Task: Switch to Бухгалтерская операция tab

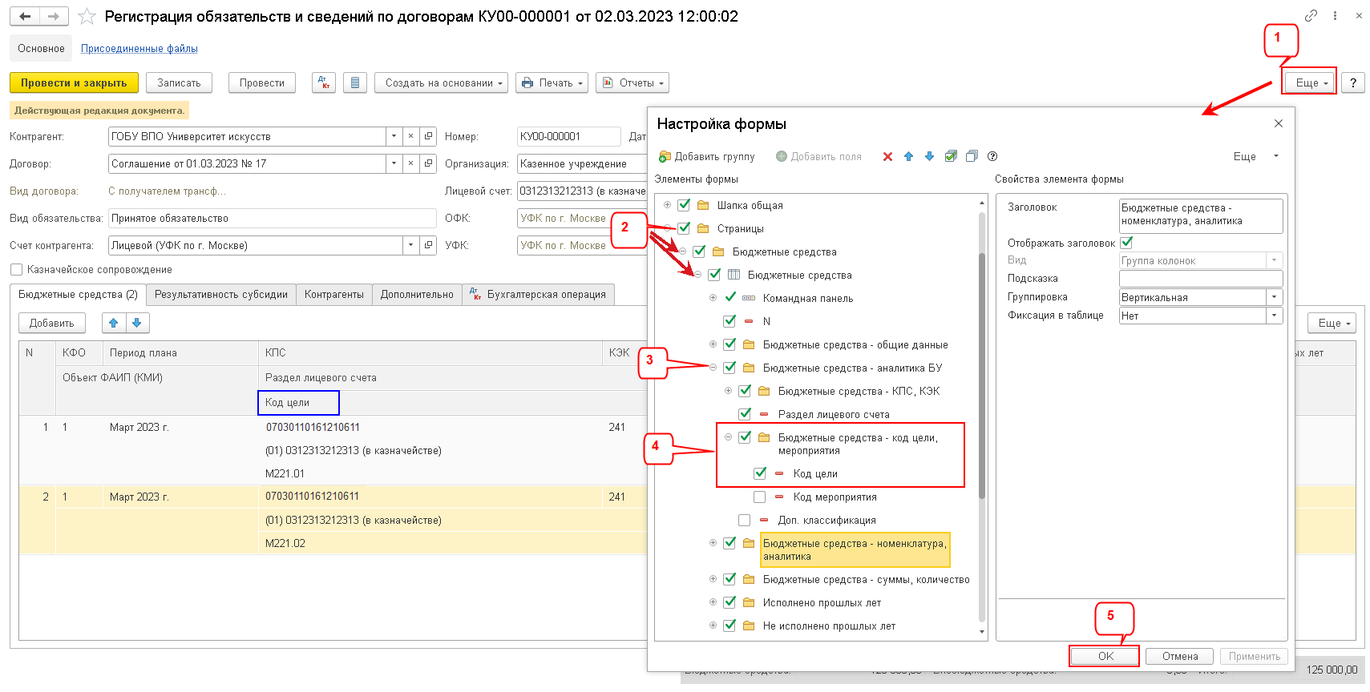Action: pyautogui.click(x=539, y=295)
